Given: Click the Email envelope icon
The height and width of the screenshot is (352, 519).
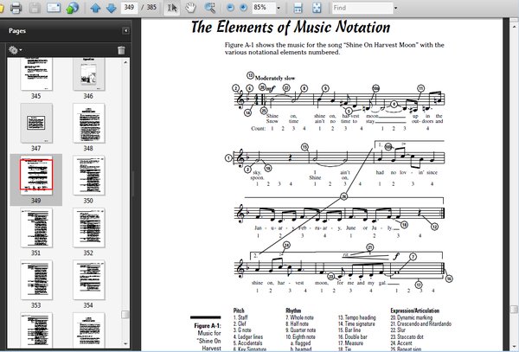Looking at the screenshot, I should click(x=54, y=8).
